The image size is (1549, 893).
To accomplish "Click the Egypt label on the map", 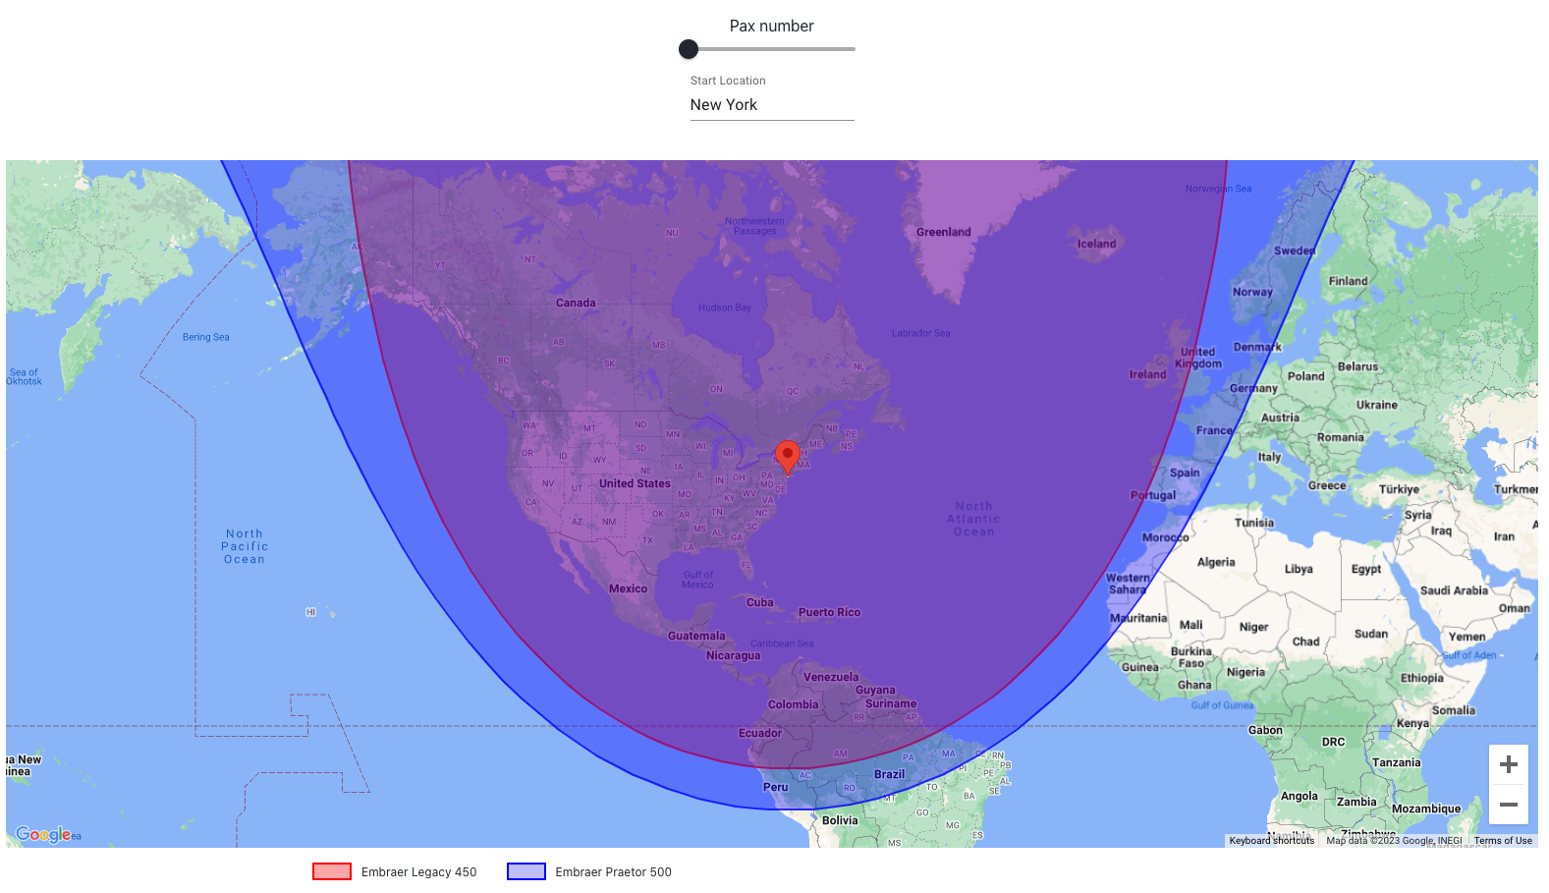I will pyautogui.click(x=1366, y=570).
